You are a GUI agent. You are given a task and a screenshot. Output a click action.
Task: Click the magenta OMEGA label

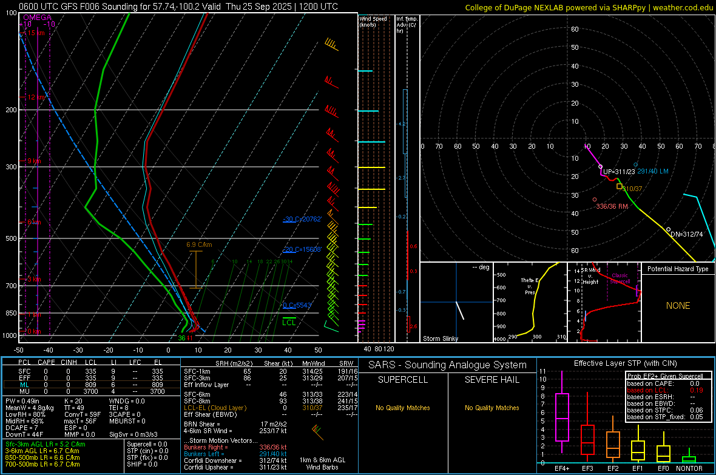[37, 18]
